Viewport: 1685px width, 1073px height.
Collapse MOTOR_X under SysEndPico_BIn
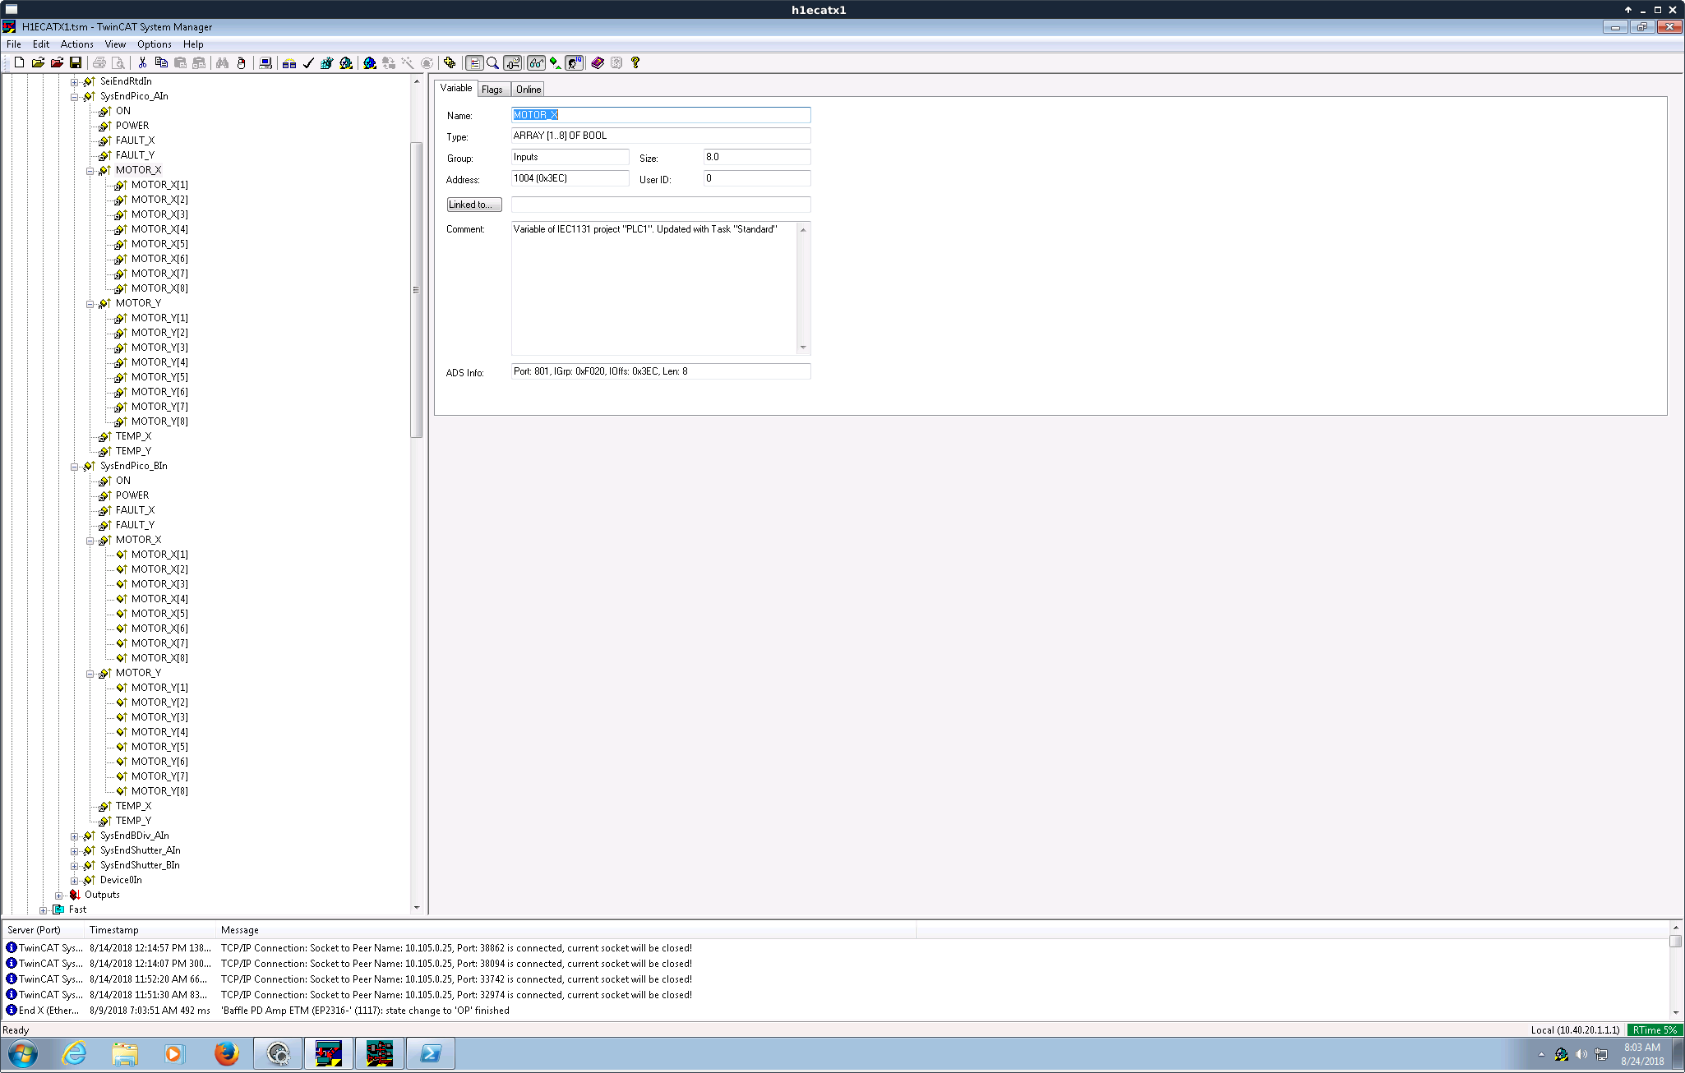90,541
